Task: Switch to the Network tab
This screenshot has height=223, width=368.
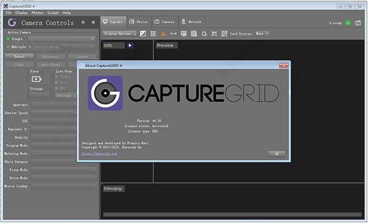Action: coord(192,22)
